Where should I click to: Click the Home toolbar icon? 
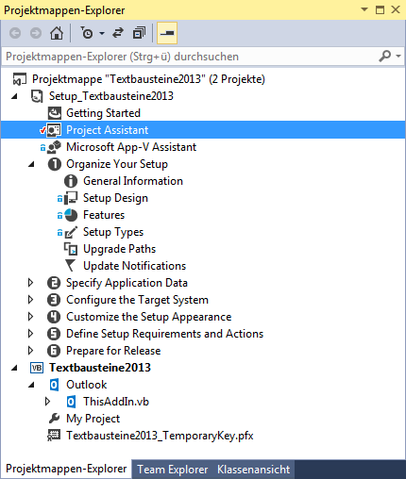57,33
